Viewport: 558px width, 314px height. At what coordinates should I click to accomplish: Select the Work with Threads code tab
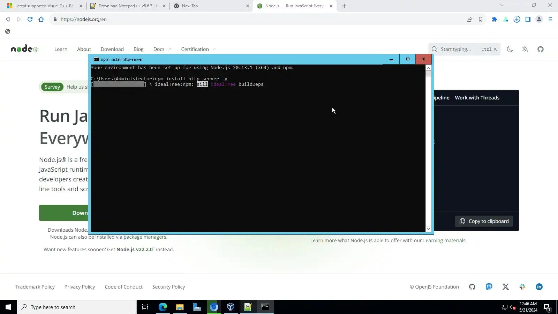pos(477,98)
